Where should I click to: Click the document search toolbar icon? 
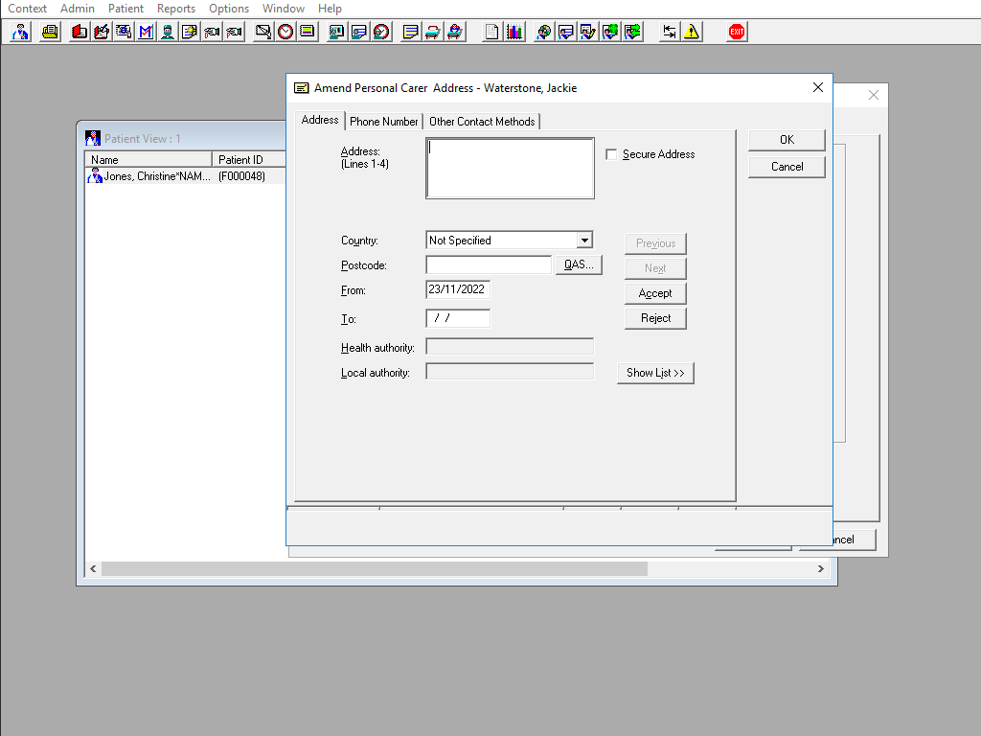tap(124, 32)
